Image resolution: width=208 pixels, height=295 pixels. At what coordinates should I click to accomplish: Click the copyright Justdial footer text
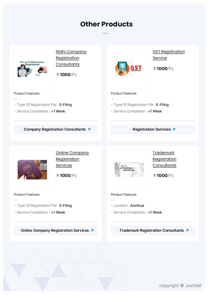180,285
